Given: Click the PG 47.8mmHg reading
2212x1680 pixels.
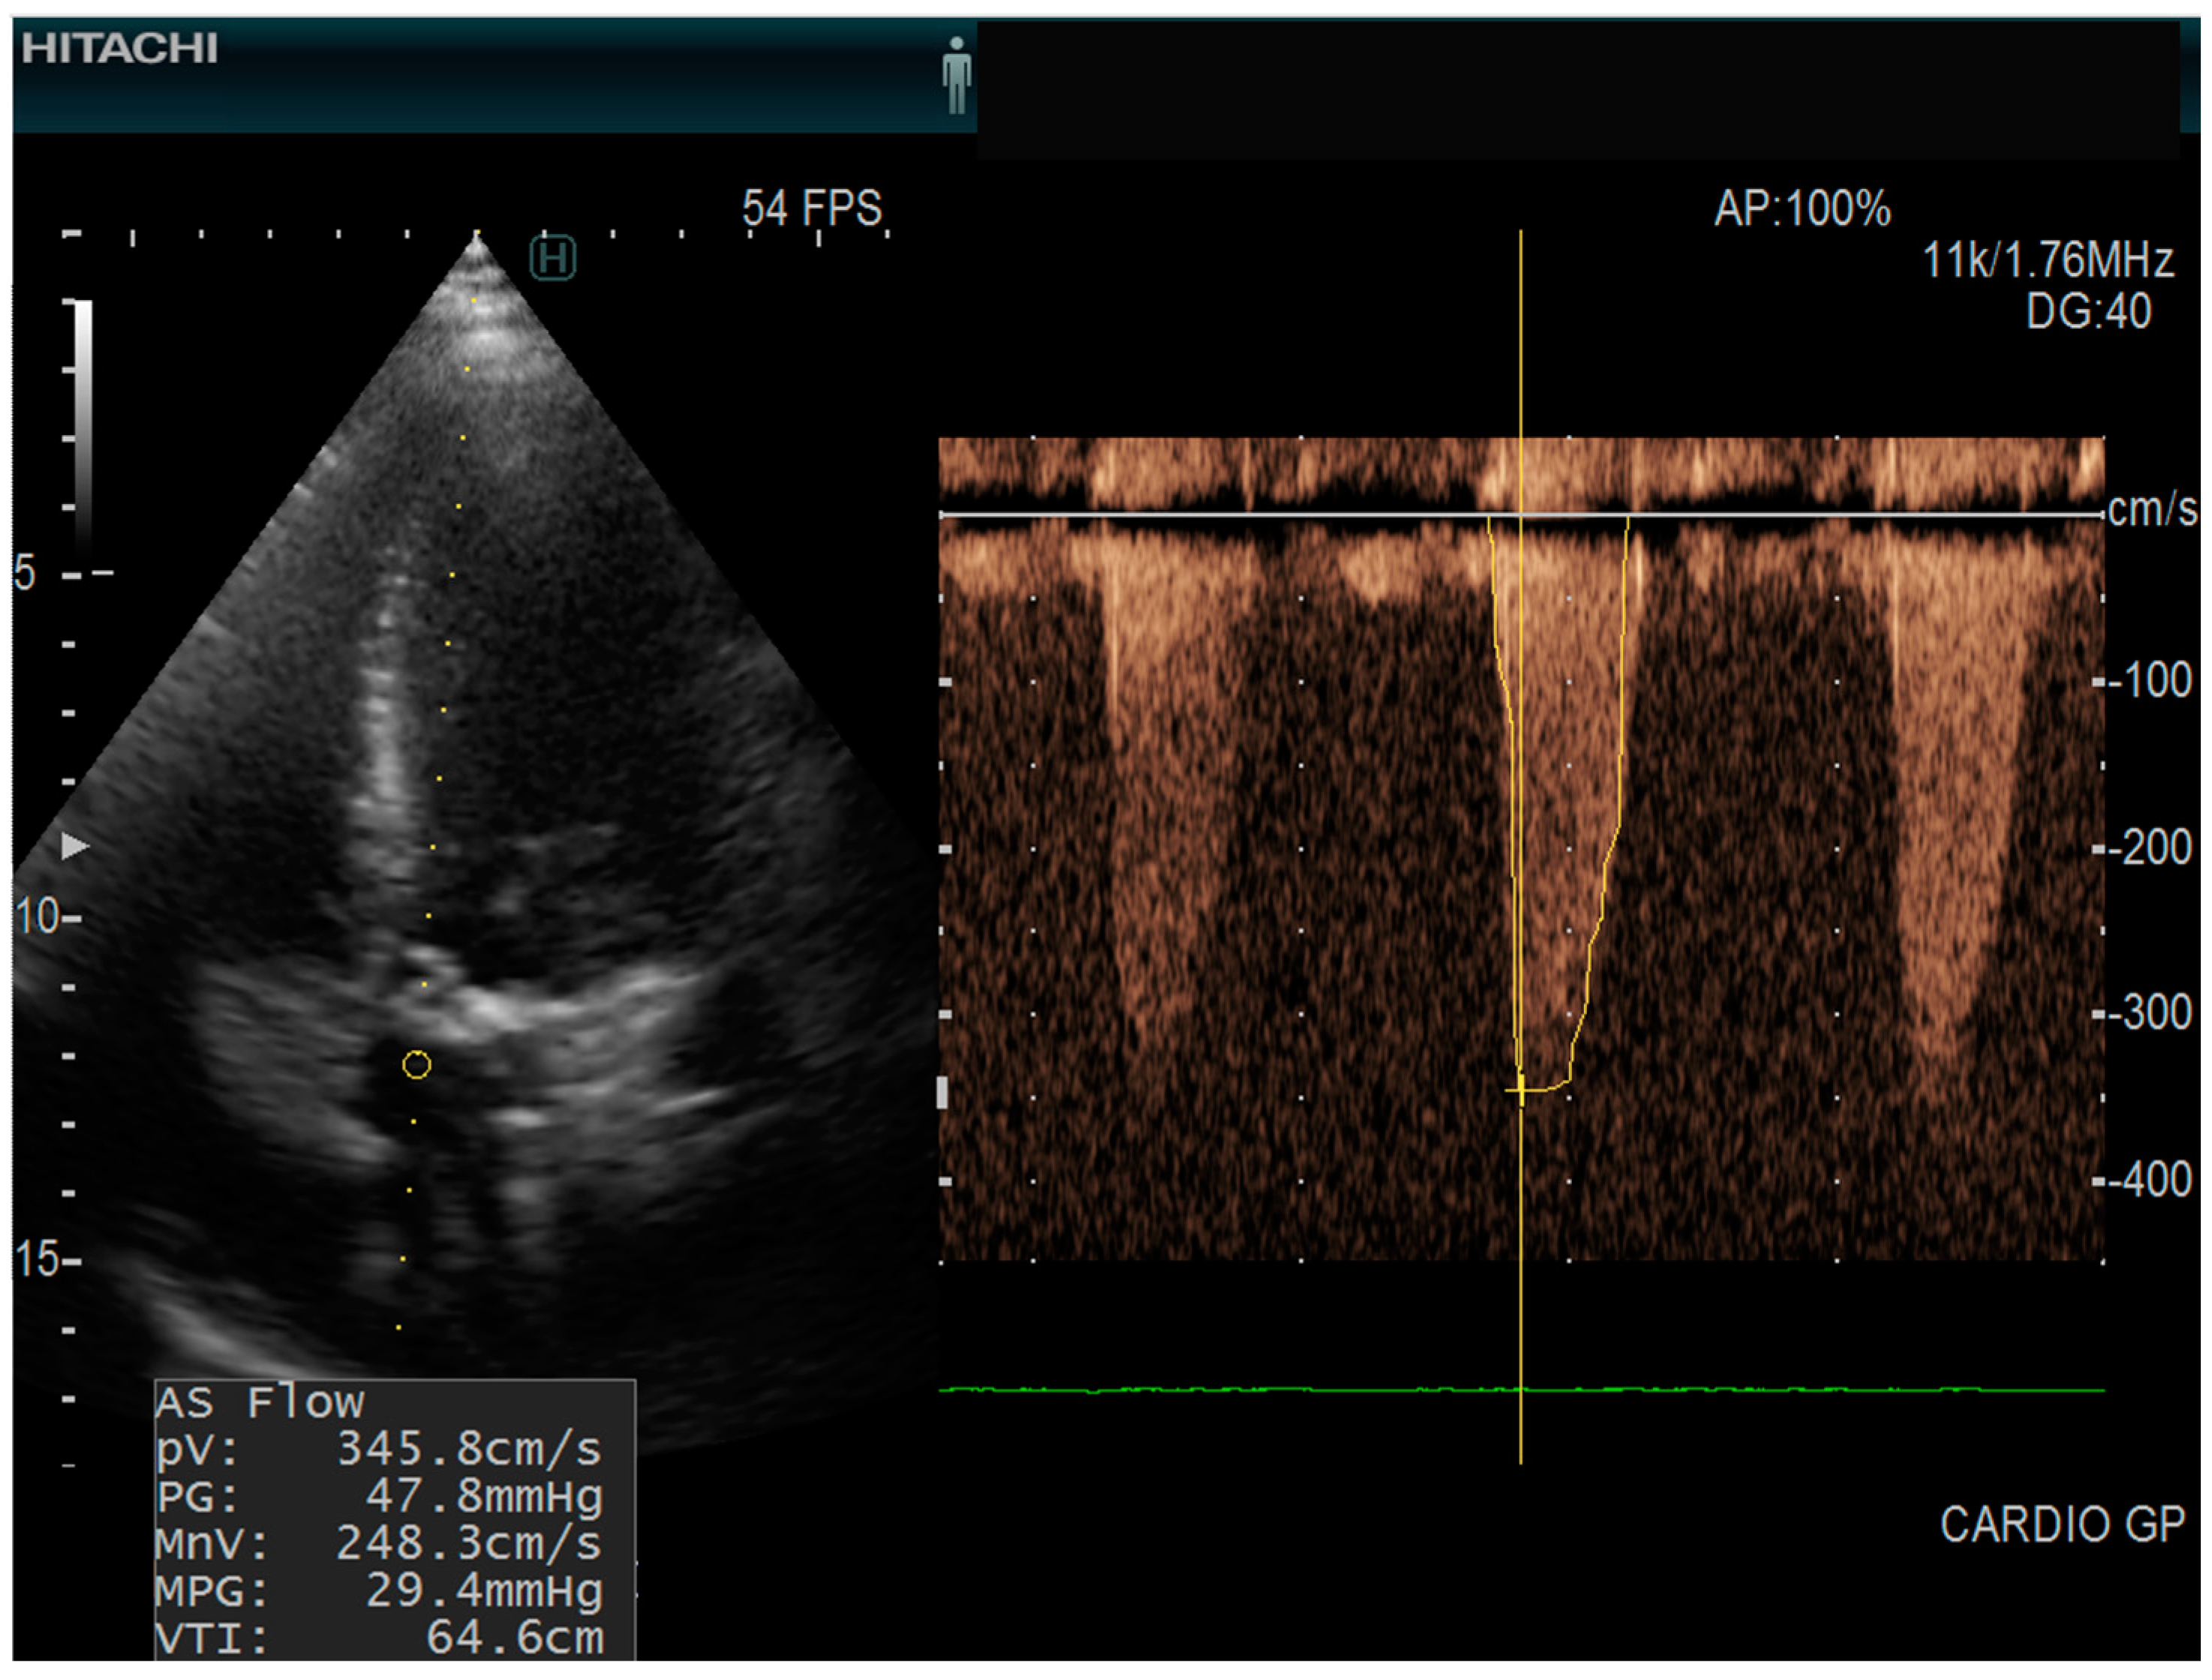Looking at the screenshot, I should 379,1496.
